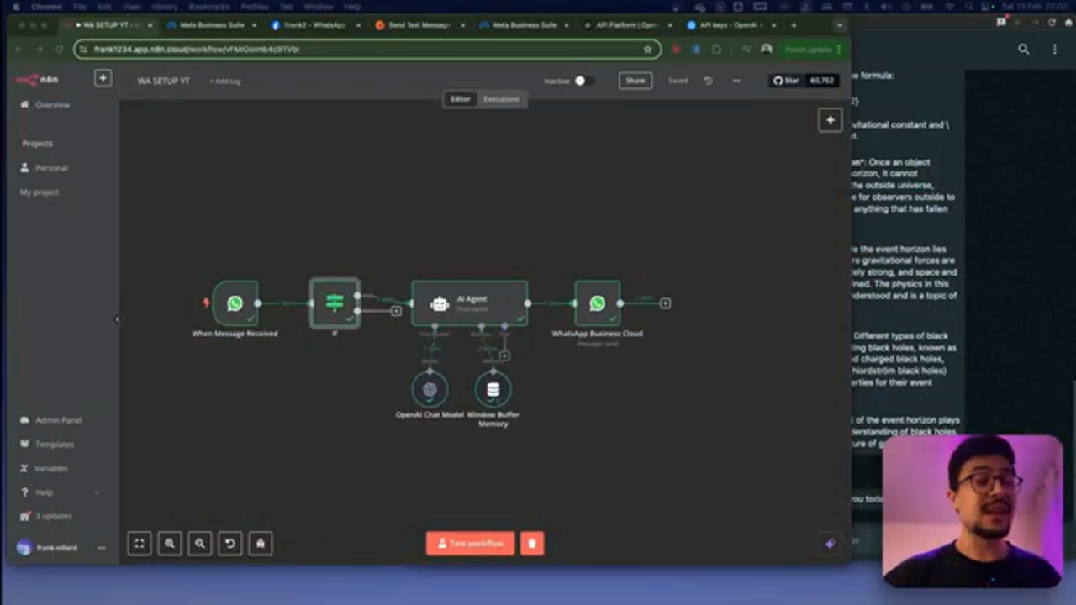Open the Chrome profile avatar

click(766, 50)
